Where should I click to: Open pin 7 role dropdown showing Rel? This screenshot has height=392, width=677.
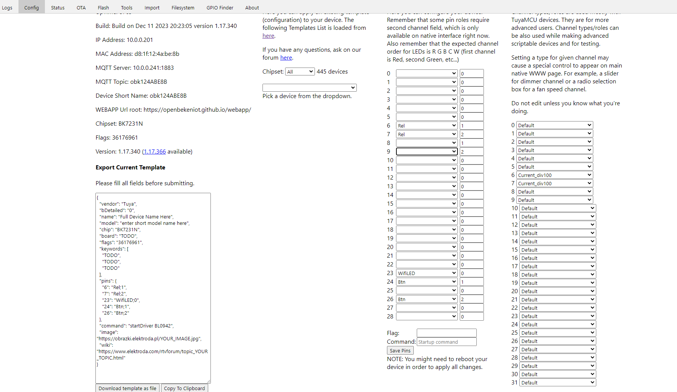[x=427, y=134]
